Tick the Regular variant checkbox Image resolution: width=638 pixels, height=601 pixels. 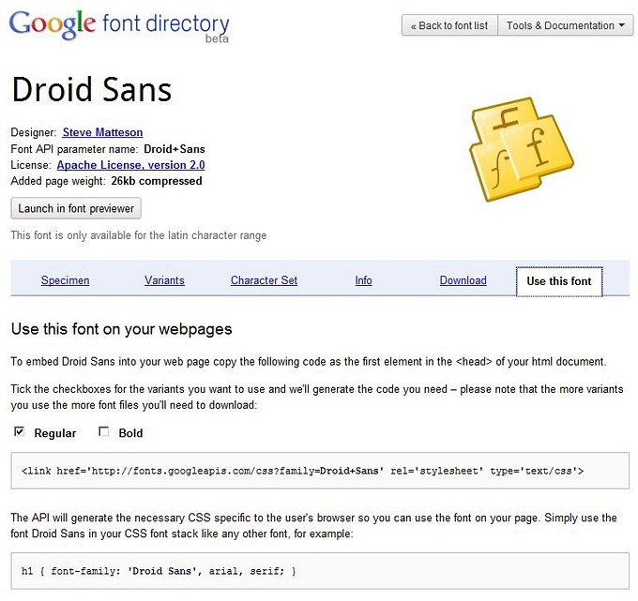tap(19, 431)
